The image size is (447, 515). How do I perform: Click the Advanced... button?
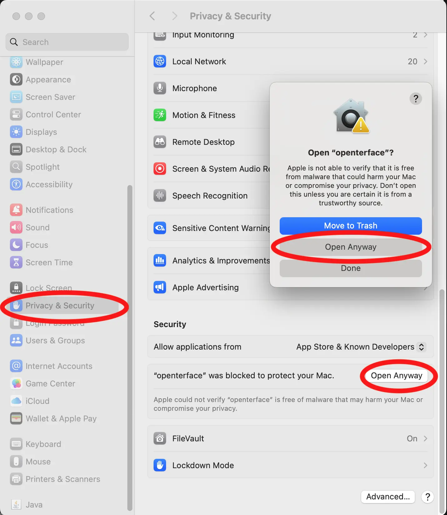coord(388,497)
